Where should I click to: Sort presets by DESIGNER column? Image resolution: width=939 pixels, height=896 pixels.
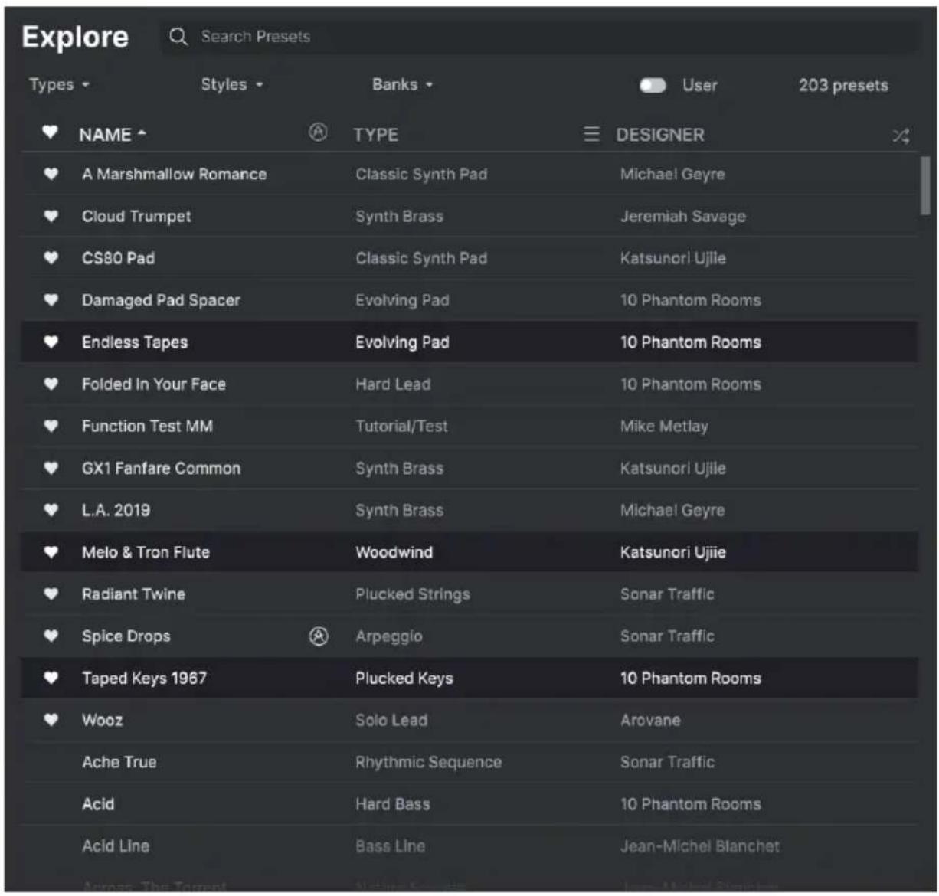pos(659,135)
